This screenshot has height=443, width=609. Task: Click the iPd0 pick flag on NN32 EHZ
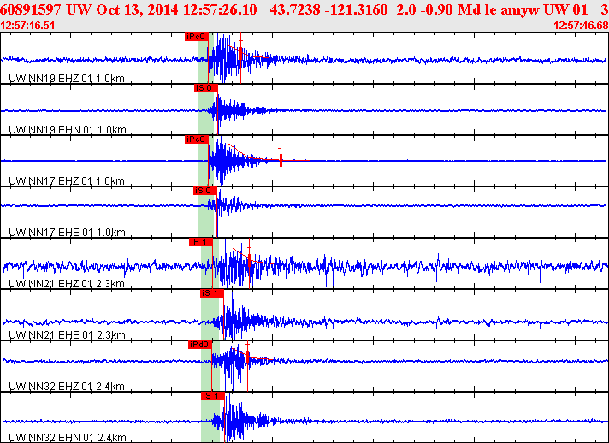coord(200,345)
